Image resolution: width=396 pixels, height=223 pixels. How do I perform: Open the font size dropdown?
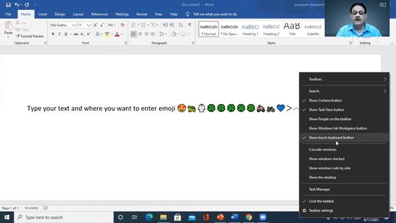pos(88,25)
